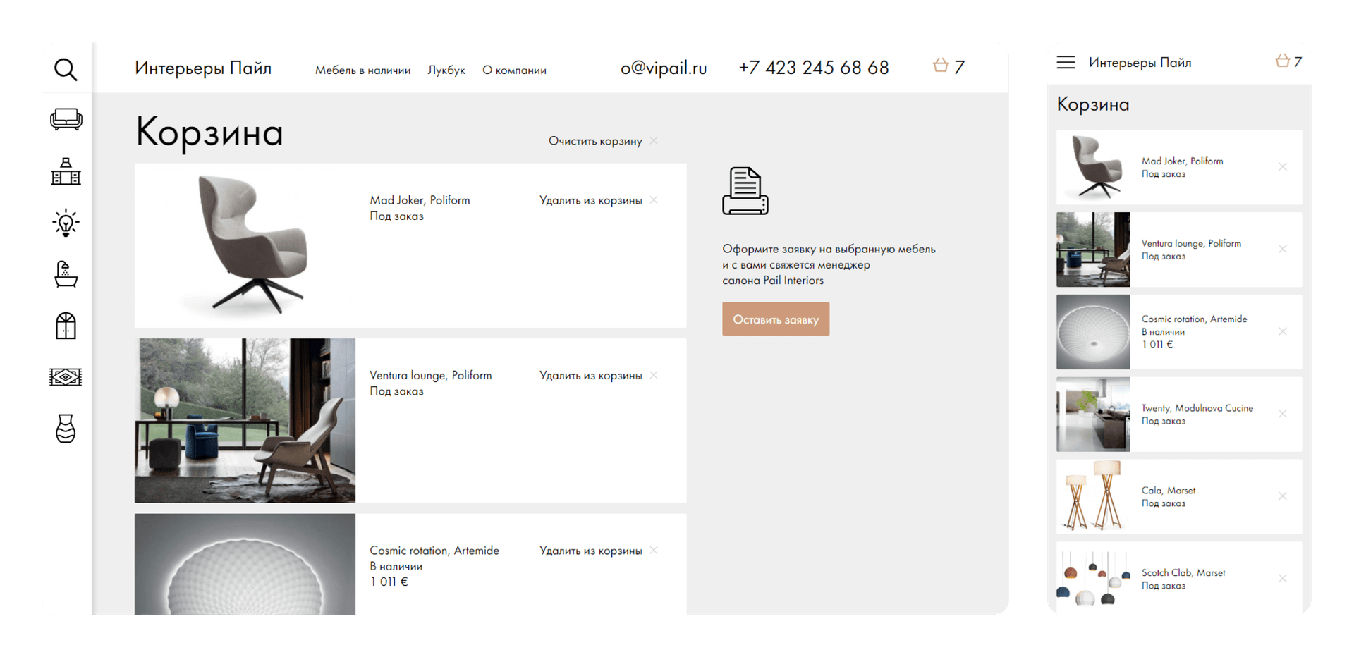The width and height of the screenshot is (1354, 657).
Task: Remove Cosmic rotation lamp from desktop cart
Action: click(598, 551)
